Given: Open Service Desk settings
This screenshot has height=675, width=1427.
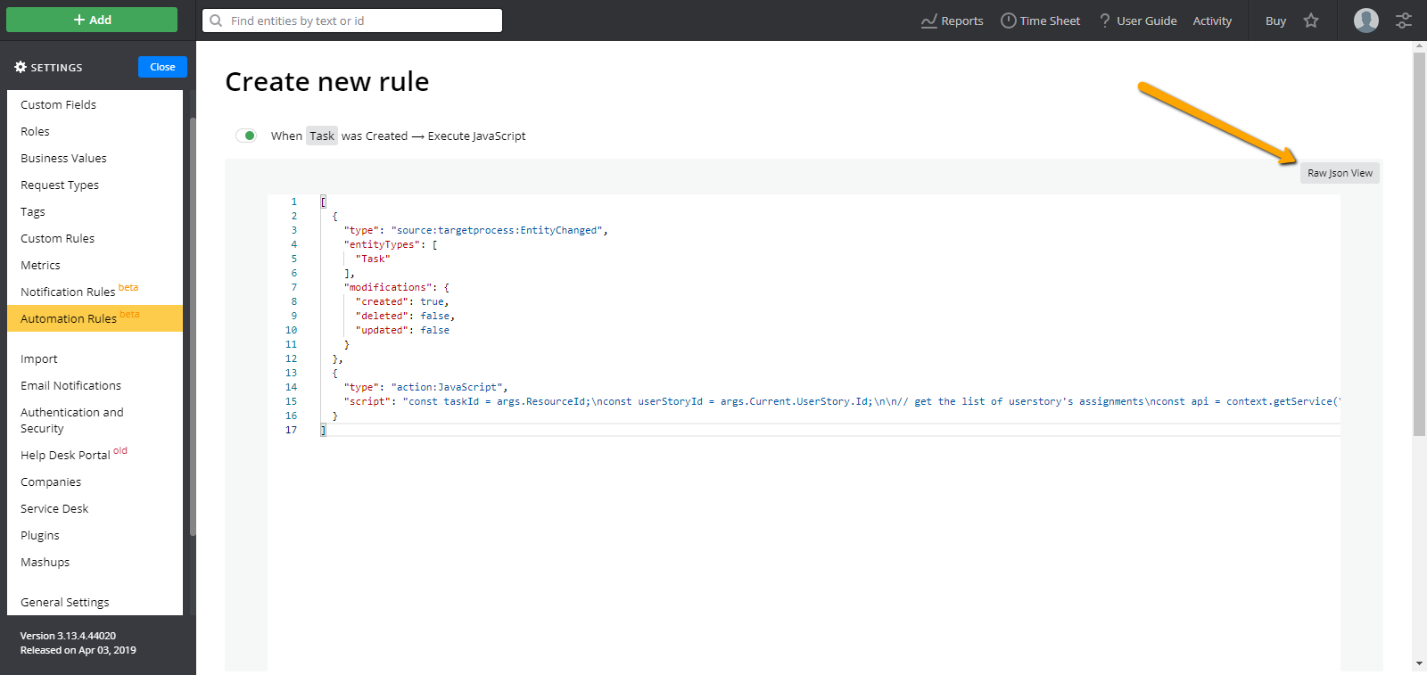Looking at the screenshot, I should pyautogui.click(x=95, y=508).
